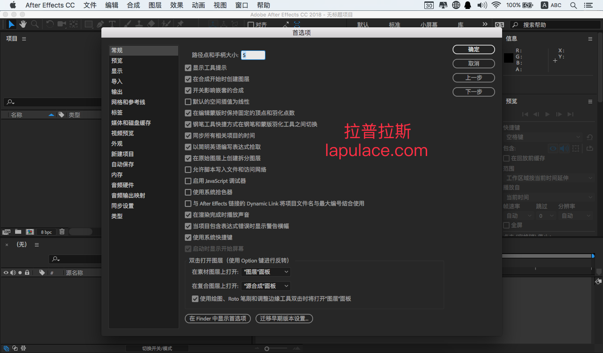Expand the workspace overflow chevron
Image resolution: width=603 pixels, height=353 pixels.
[485, 24]
